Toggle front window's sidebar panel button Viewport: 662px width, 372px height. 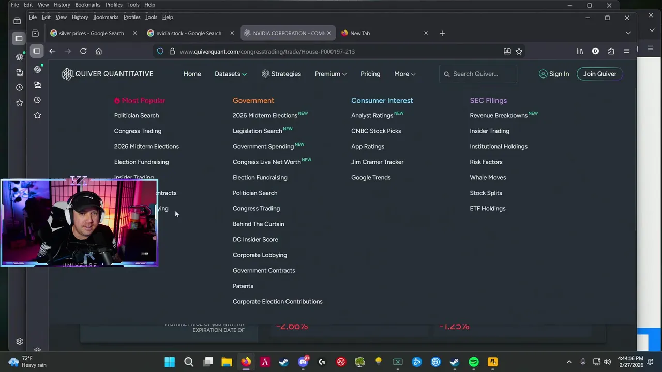coord(37,51)
